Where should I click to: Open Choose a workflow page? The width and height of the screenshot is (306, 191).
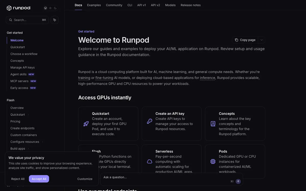point(24,54)
